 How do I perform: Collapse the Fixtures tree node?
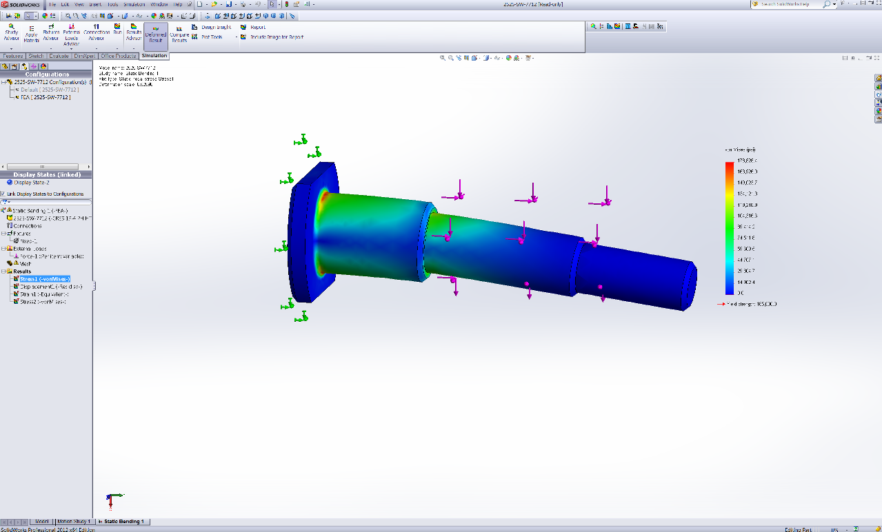coord(3,234)
